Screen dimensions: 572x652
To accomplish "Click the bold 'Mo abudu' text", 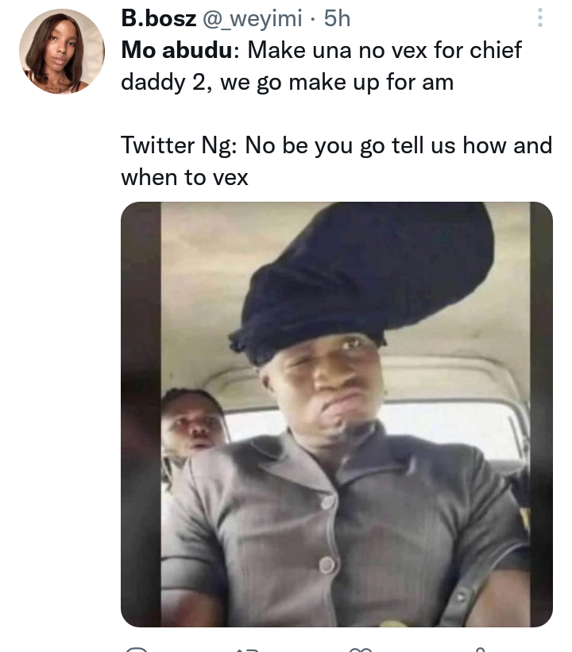I will coord(177,50).
